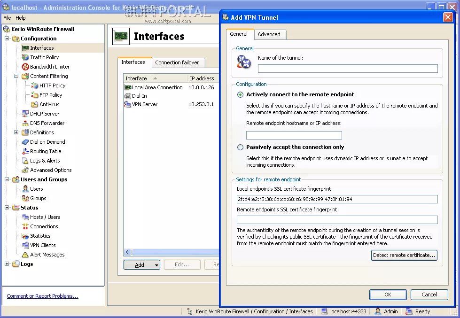Click the OK button
This screenshot has width=460, height=318.
pyautogui.click(x=388, y=295)
